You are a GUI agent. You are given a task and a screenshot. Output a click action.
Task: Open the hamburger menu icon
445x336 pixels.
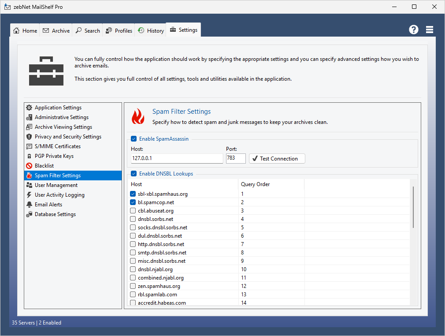click(430, 30)
